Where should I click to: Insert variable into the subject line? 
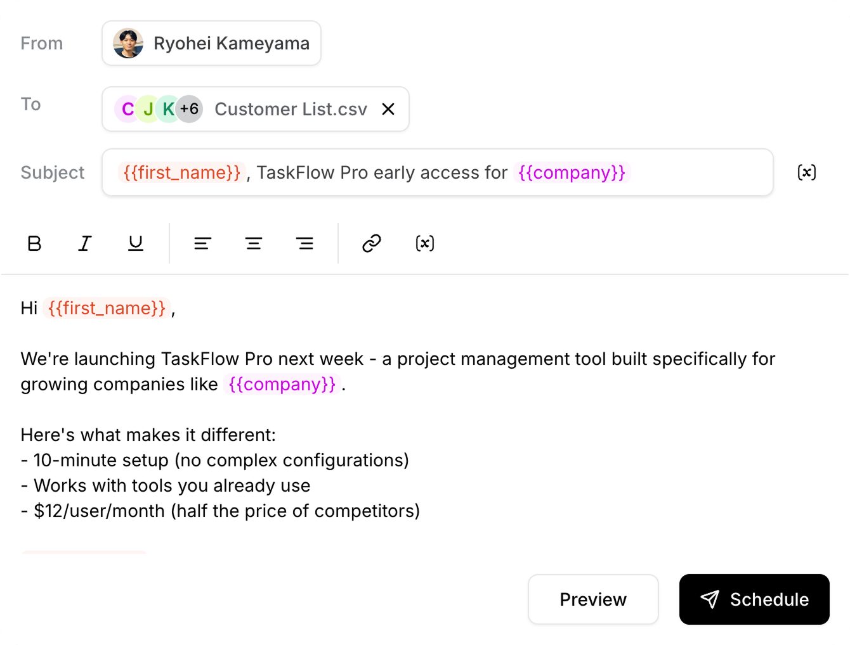[x=806, y=172]
